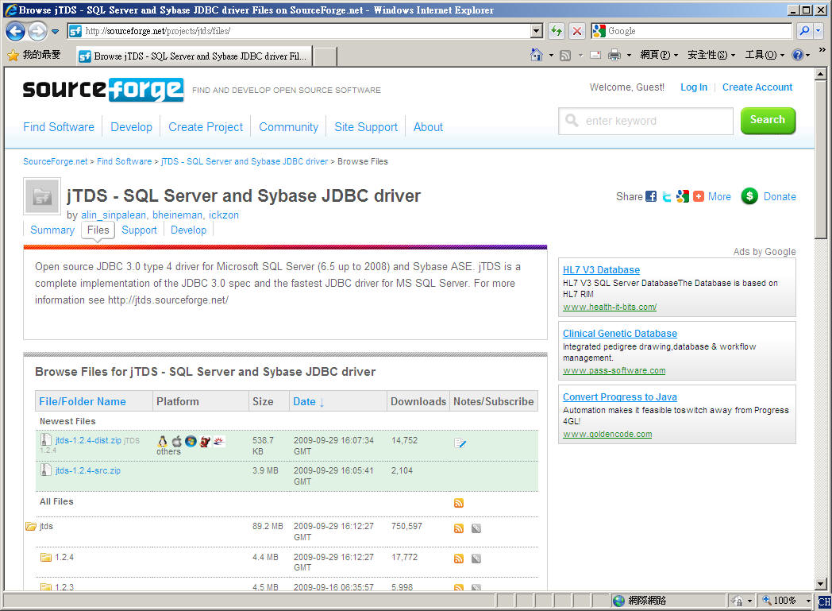Click RSS feed icon for jtds folder
The height and width of the screenshot is (611, 832).
459,528
